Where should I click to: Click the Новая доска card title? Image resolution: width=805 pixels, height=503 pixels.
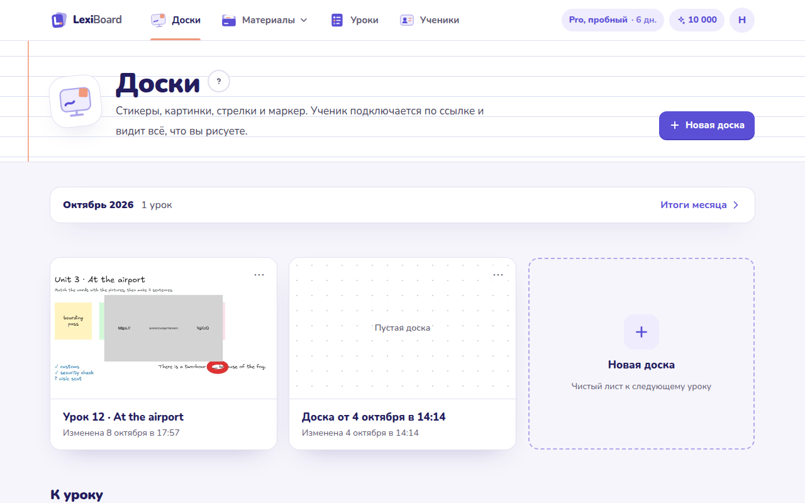tap(641, 365)
